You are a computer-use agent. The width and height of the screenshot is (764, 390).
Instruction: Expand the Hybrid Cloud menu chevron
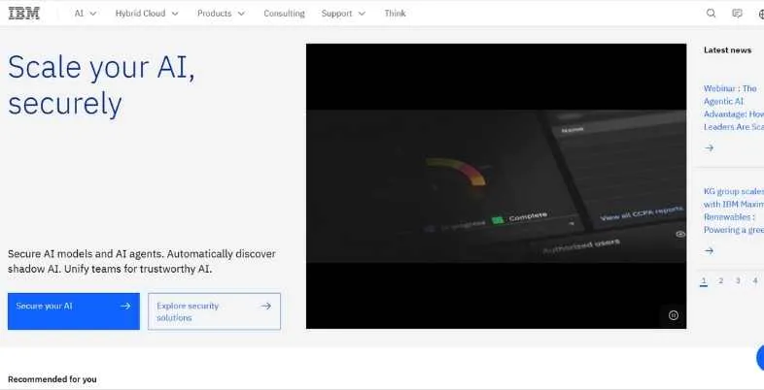click(x=175, y=14)
